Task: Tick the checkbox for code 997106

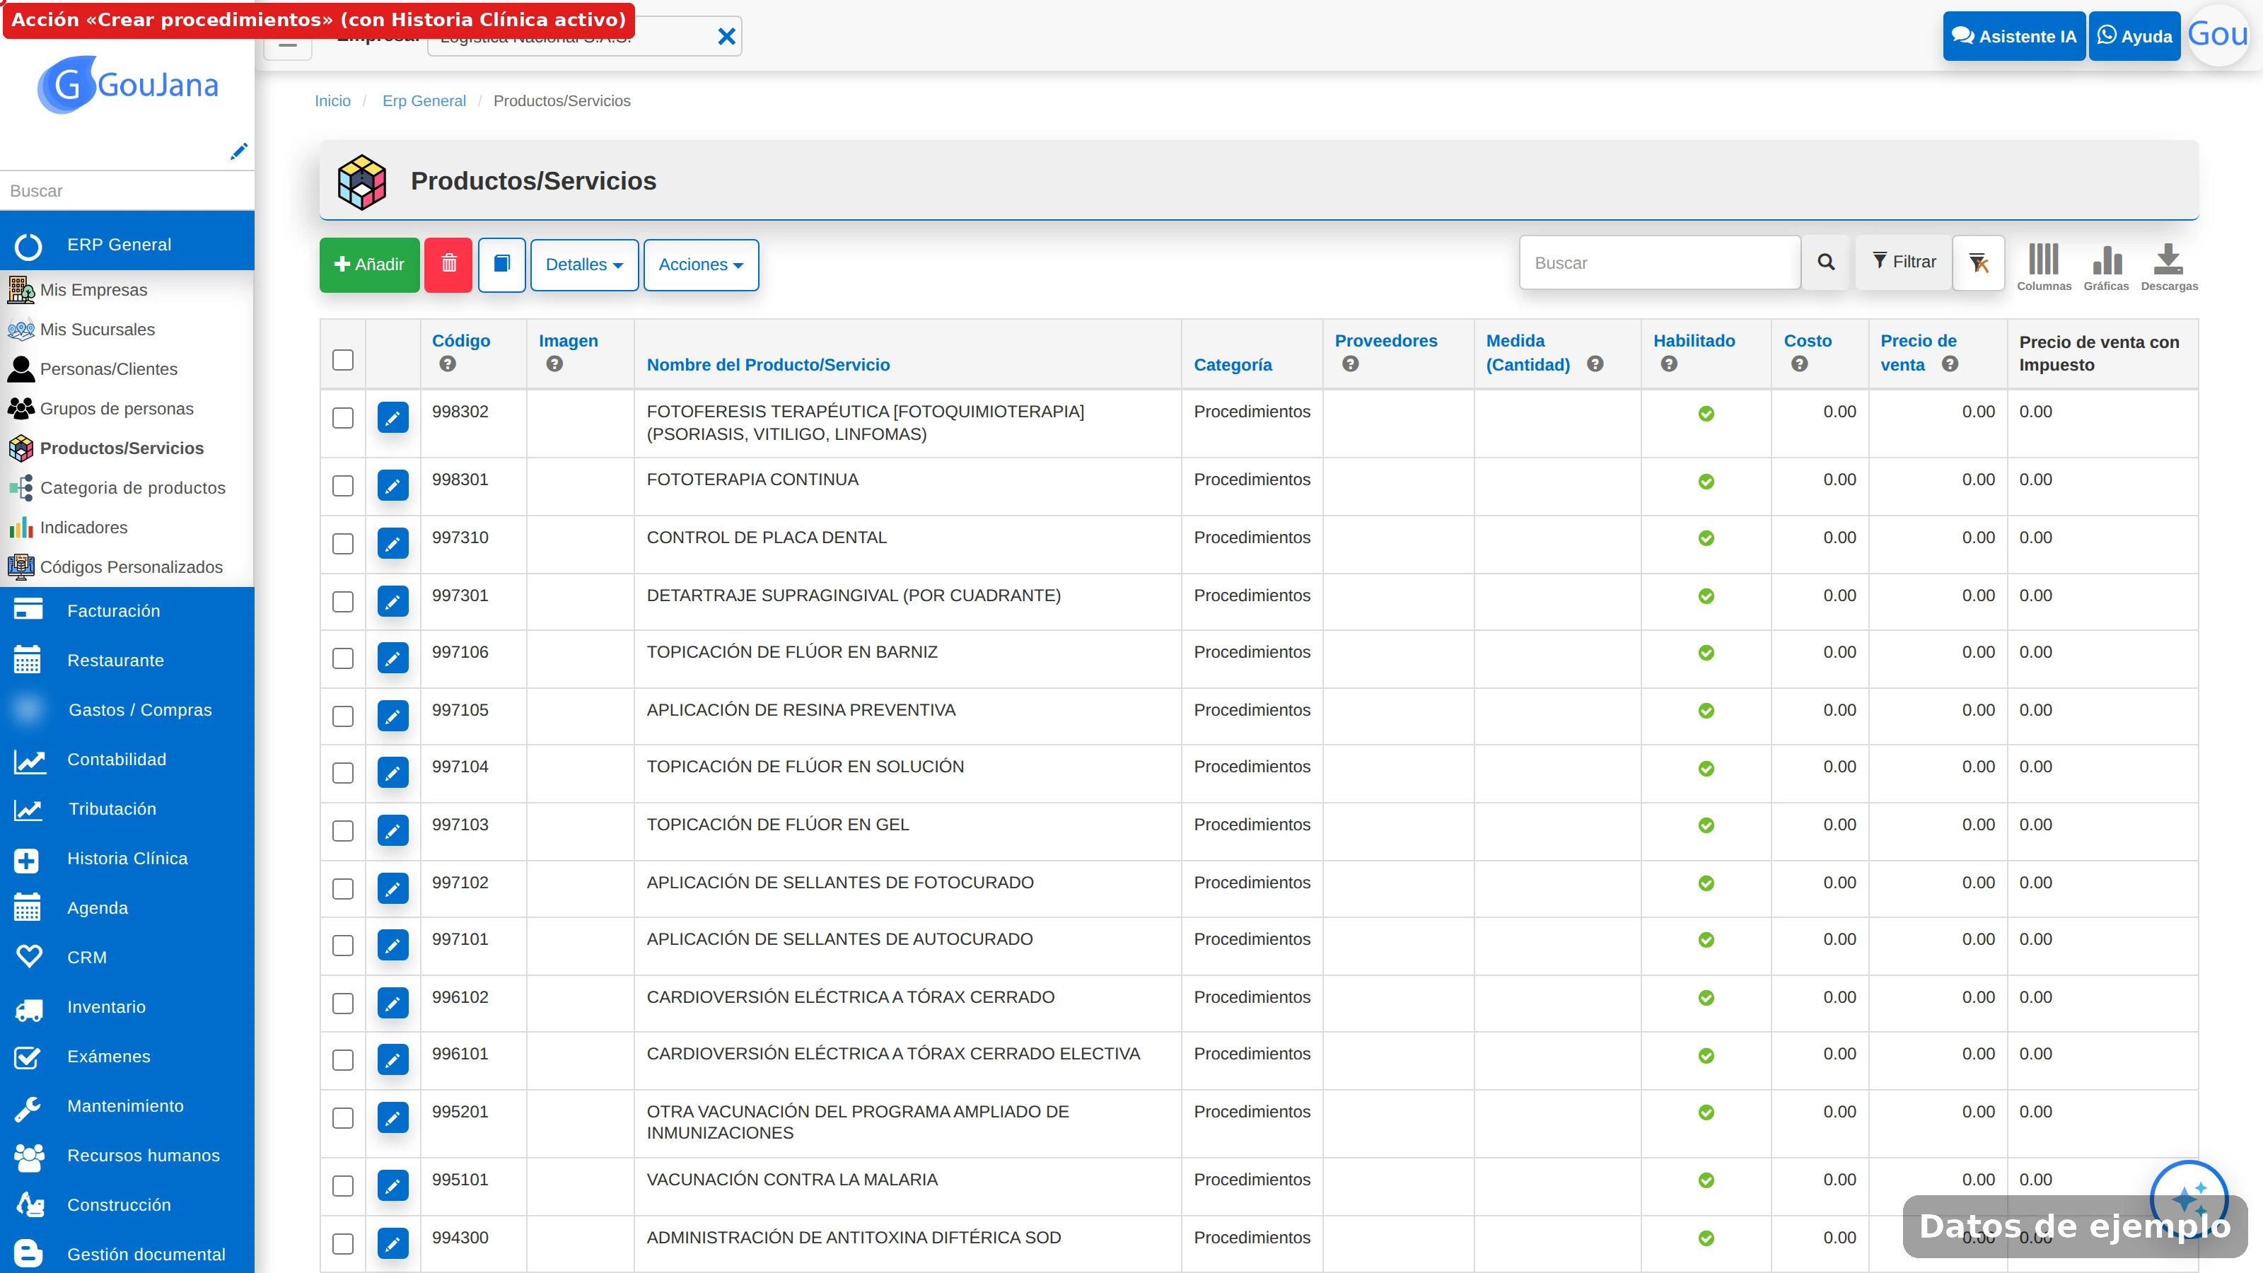Action: (x=342, y=659)
